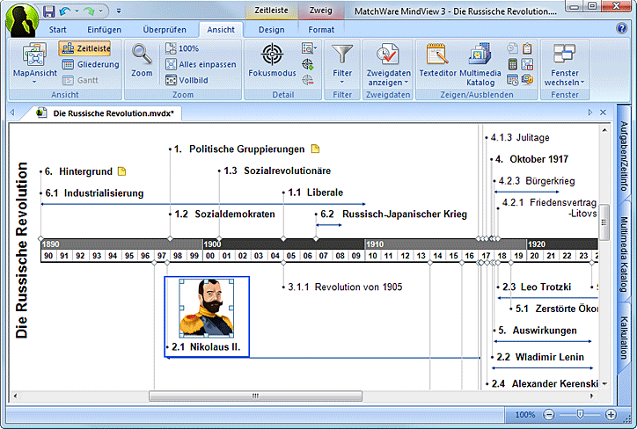This screenshot has height=429, width=637.
Task: Show the Multimedia Katalog
Action: [480, 64]
